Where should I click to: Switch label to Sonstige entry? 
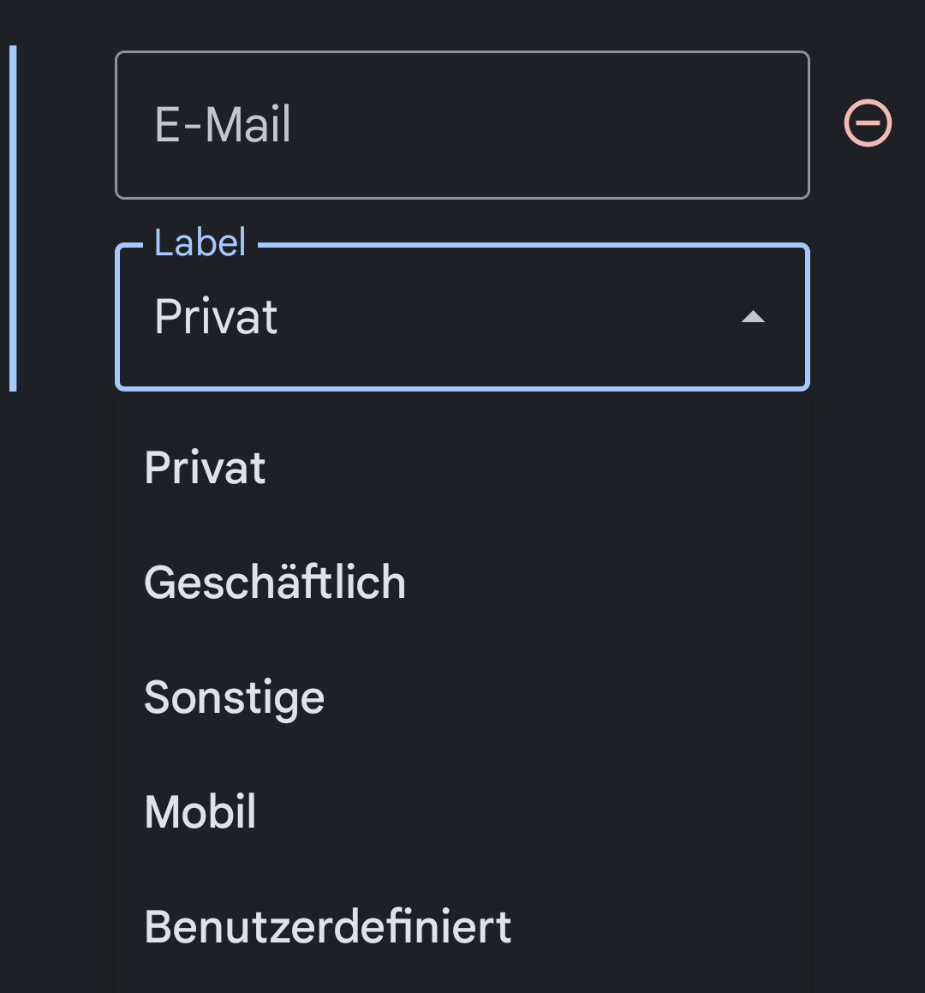pos(235,697)
